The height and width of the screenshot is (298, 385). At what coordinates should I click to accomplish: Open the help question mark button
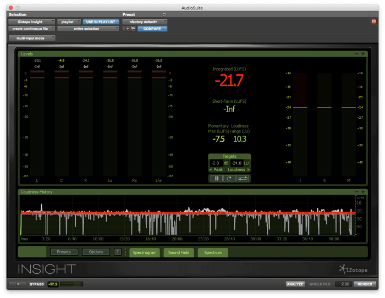coord(118,252)
